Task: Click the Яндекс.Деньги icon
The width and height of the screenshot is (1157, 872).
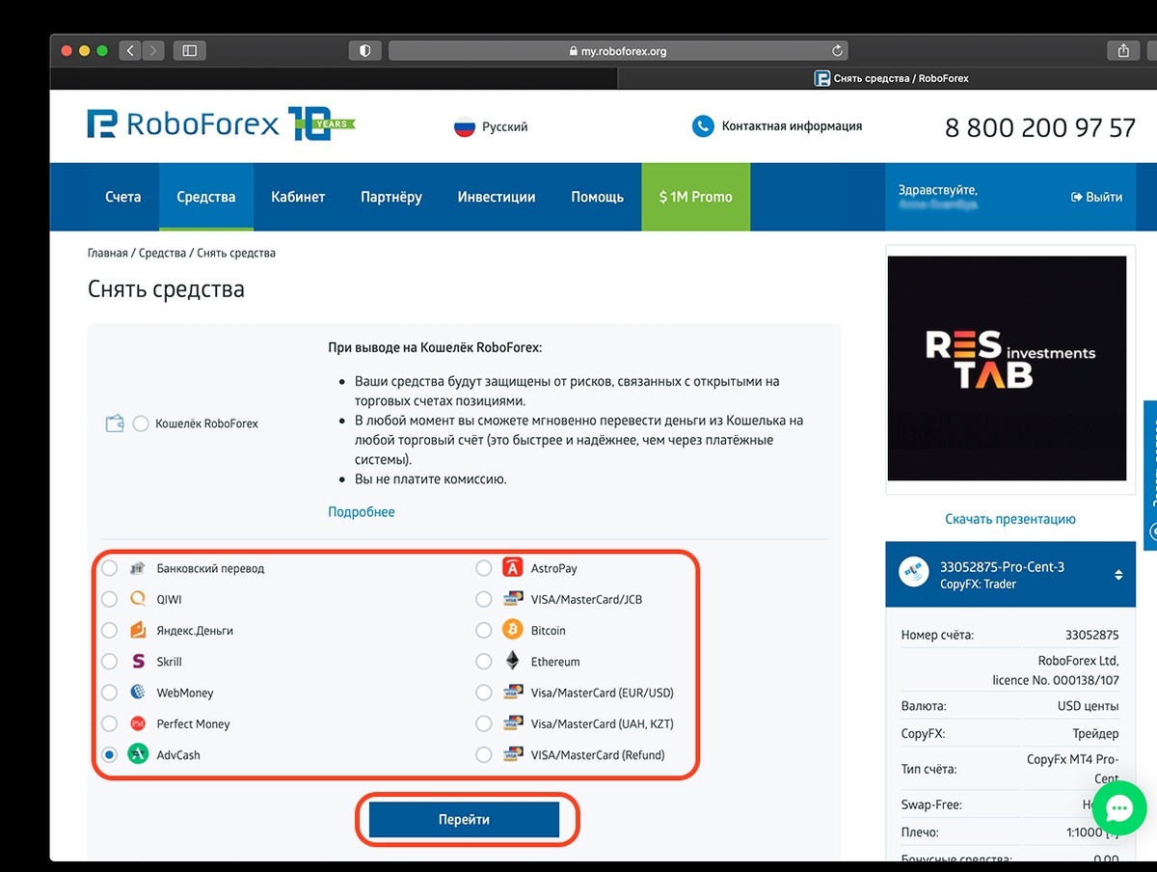Action: (x=138, y=630)
